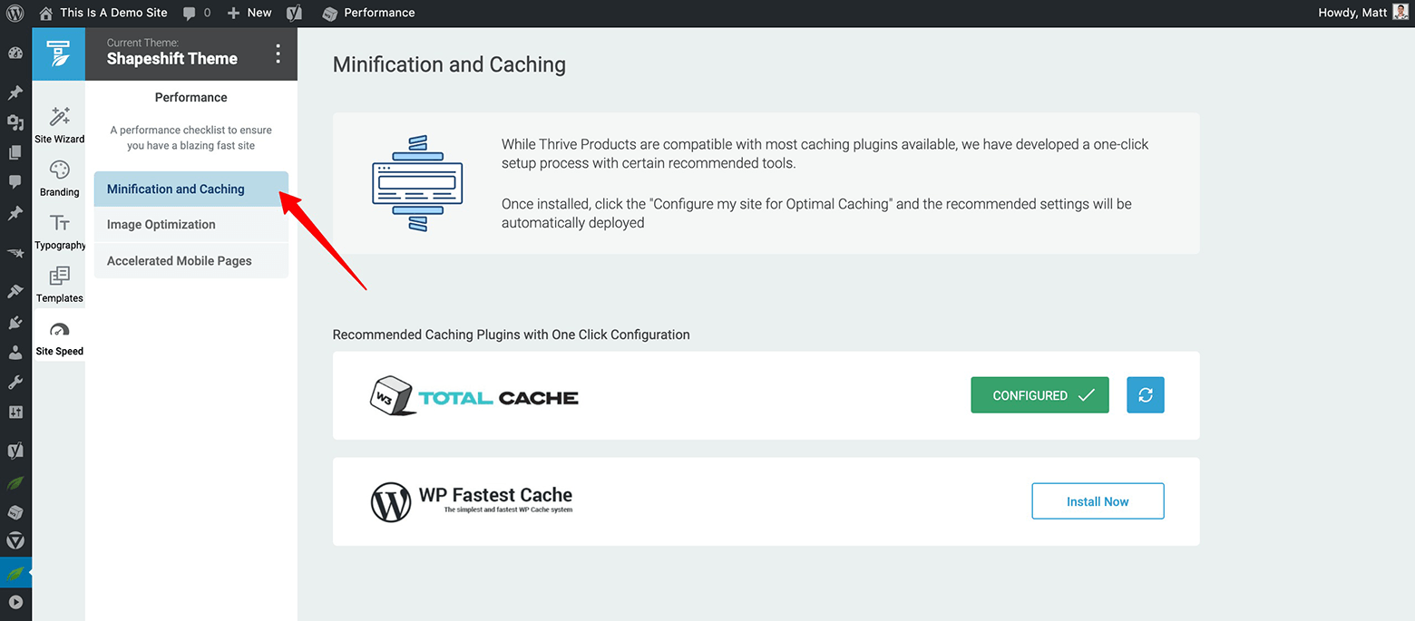Viewport: 1415px width, 621px height.
Task: Open the WordPress Dashboard sidebar icon
Action: tap(15, 53)
